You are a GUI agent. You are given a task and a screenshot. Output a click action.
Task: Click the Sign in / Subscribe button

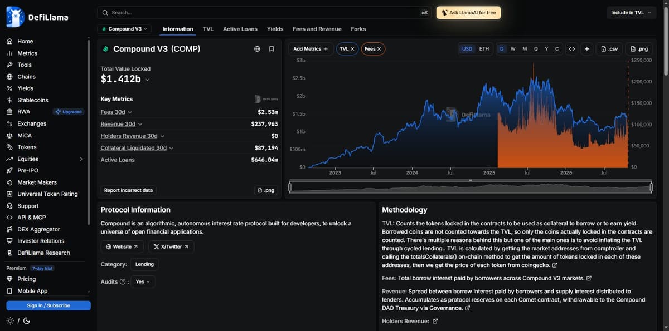pos(49,305)
